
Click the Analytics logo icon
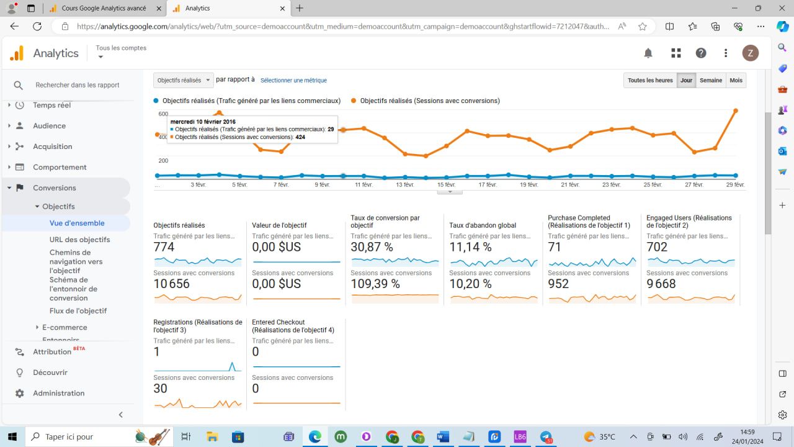click(x=17, y=53)
